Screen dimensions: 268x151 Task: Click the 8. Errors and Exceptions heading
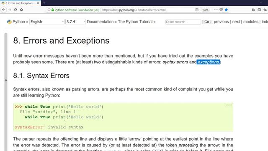61,41
